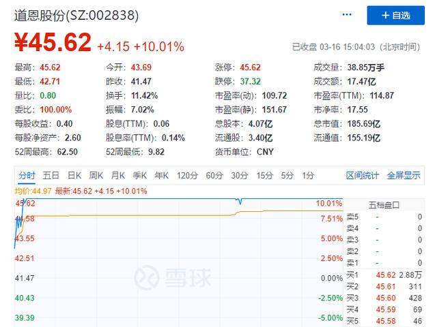Image resolution: width=437 pixels, height=327 pixels.
Task: Show the 5分 interval chart
Action: (x=287, y=175)
